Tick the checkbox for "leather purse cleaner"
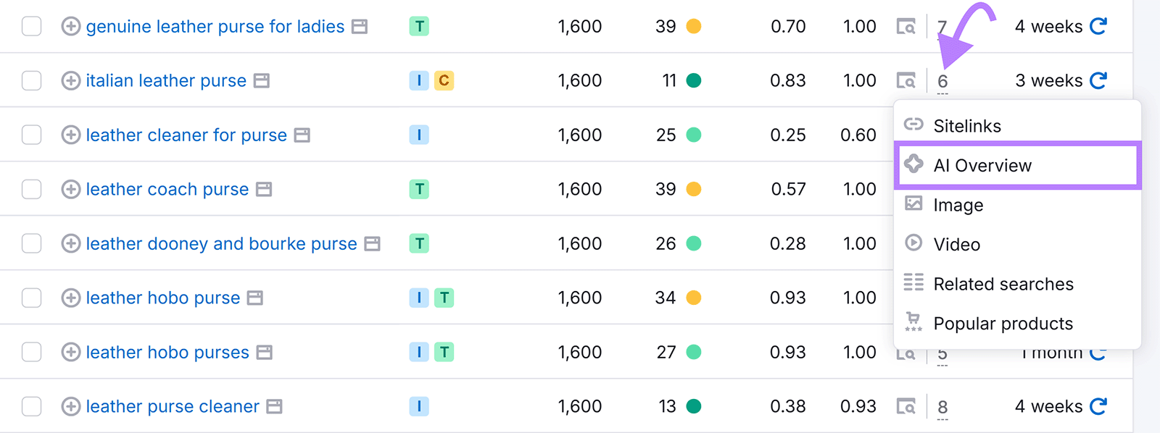This screenshot has width=1160, height=433. (30, 406)
